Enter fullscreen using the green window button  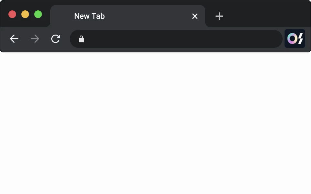[x=38, y=14]
